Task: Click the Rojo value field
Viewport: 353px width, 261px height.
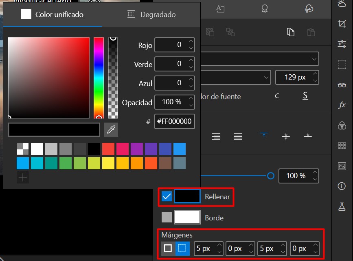Action: point(175,45)
